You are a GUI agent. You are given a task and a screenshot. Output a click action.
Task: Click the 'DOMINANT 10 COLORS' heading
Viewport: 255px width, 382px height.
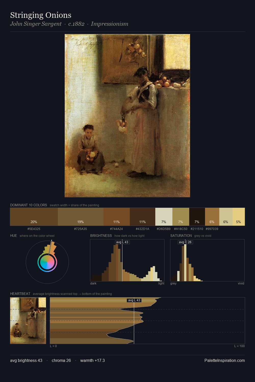tap(29, 205)
